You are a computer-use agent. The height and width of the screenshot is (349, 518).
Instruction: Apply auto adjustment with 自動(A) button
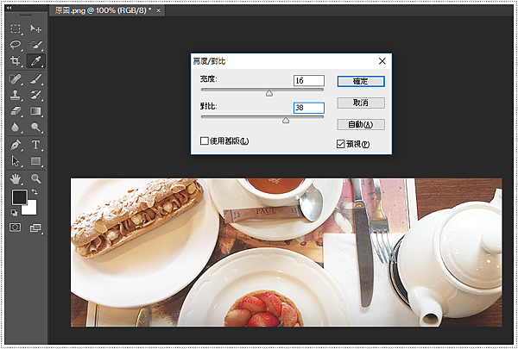coord(361,124)
